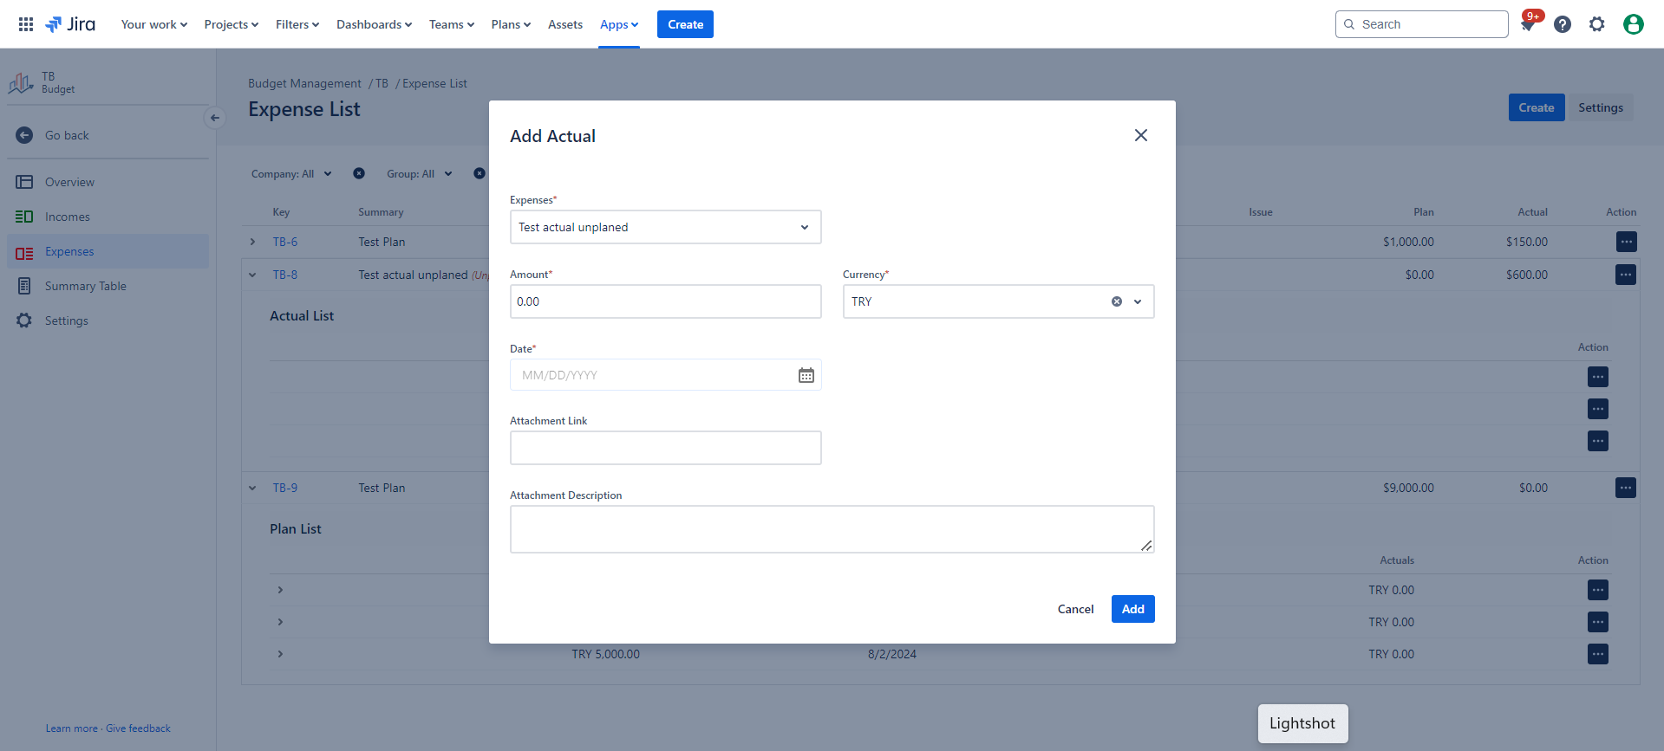1664x751 pixels.
Task: Open the TB-8 issue link
Action: point(285,275)
